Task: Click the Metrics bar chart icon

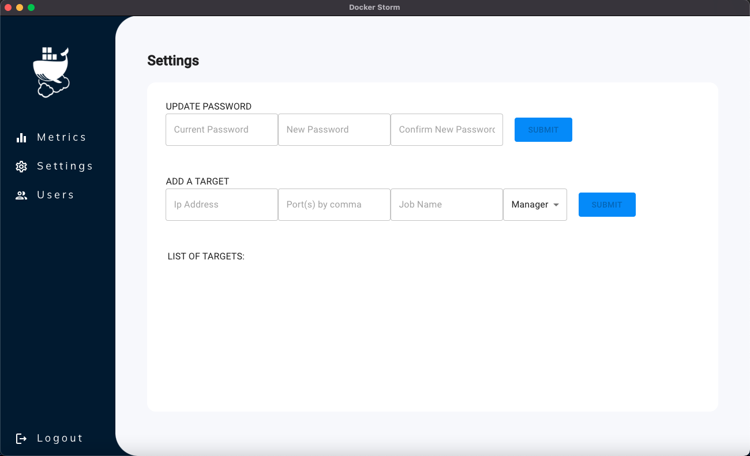Action: (21, 137)
